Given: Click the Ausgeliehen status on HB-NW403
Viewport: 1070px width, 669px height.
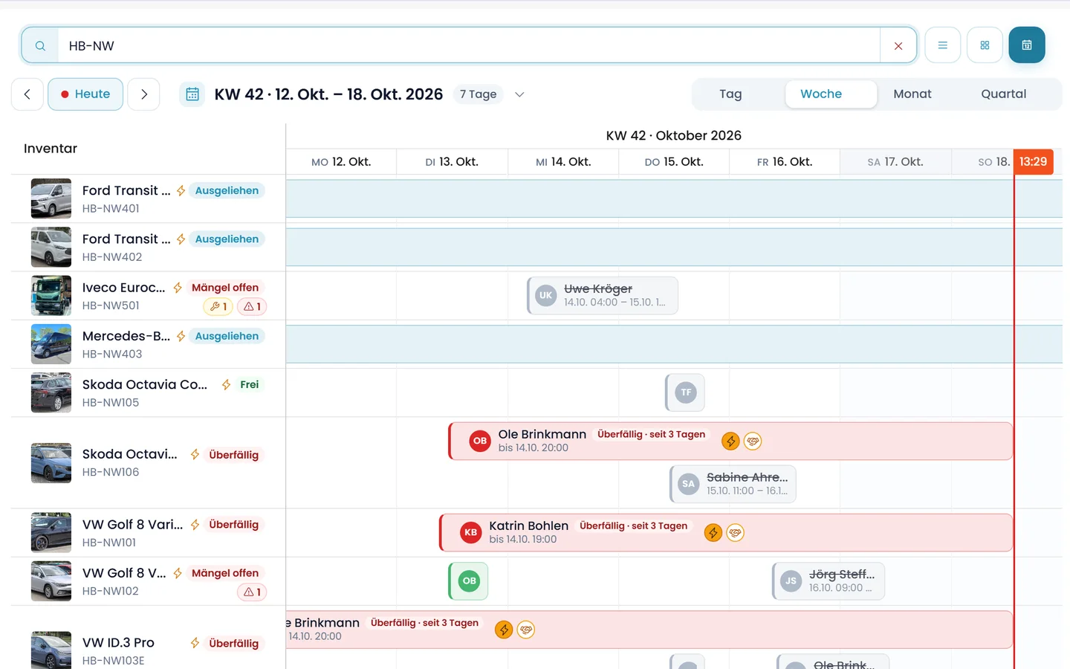Looking at the screenshot, I should [227, 336].
